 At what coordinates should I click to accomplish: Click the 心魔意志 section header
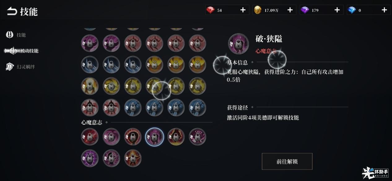[x=92, y=122]
